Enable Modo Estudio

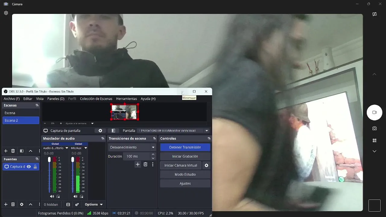185,175
